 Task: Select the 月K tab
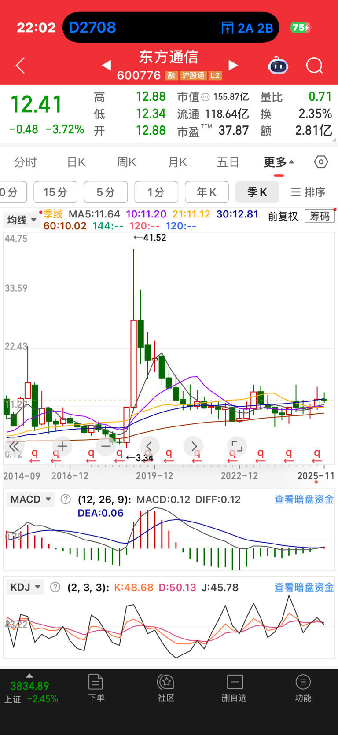178,162
